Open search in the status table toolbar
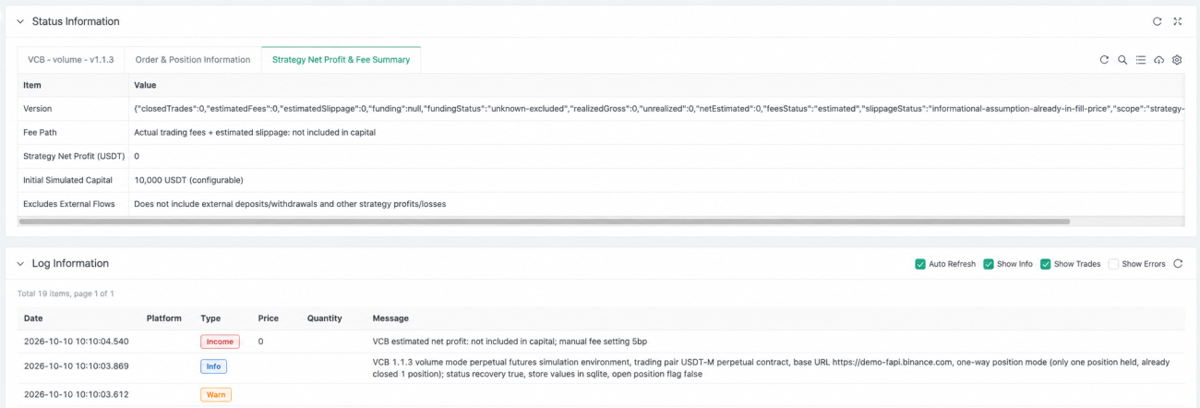Viewport: 1200px width, 408px height. click(1122, 60)
